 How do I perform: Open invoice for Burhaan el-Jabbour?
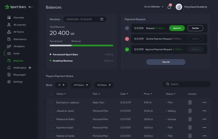click(x=190, y=102)
